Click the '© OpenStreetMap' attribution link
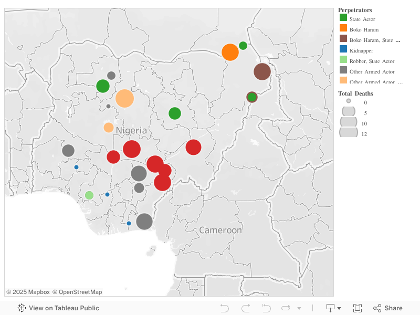Screen dimensions: 420x315 click(x=77, y=292)
